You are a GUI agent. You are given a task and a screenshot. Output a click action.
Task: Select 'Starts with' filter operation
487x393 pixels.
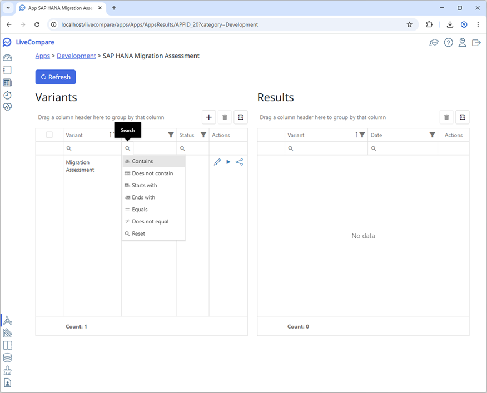145,186
